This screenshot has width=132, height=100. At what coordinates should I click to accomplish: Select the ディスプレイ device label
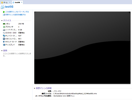point(10,45)
